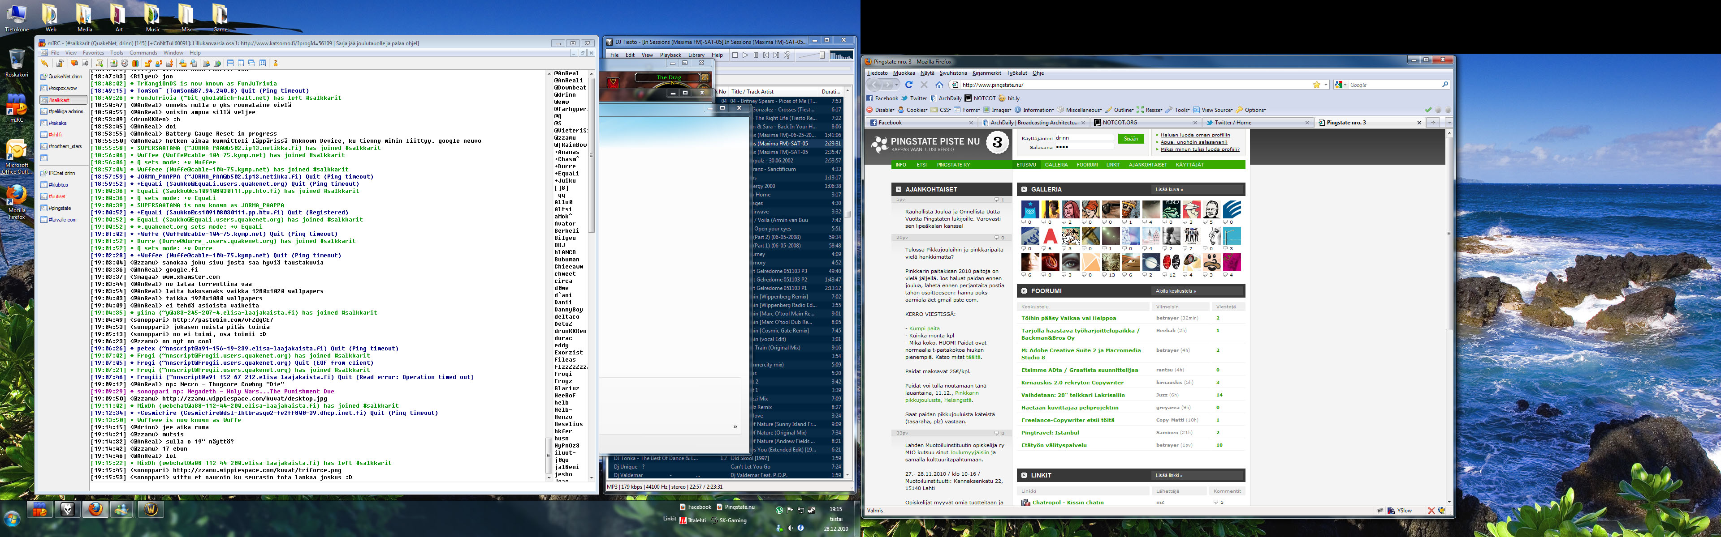1721x537 pixels.
Task: Open mIRC Options hammer toolbar icon
Action: 60,64
